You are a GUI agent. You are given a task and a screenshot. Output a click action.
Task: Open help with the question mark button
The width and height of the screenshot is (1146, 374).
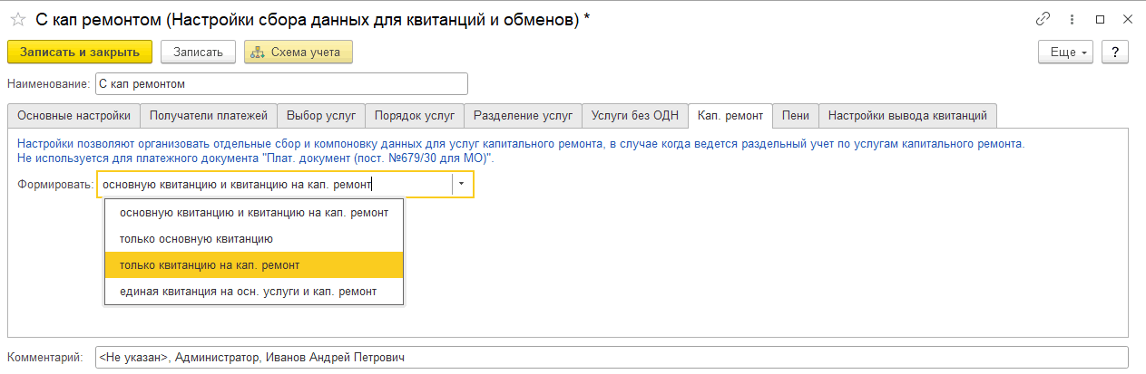[1115, 52]
